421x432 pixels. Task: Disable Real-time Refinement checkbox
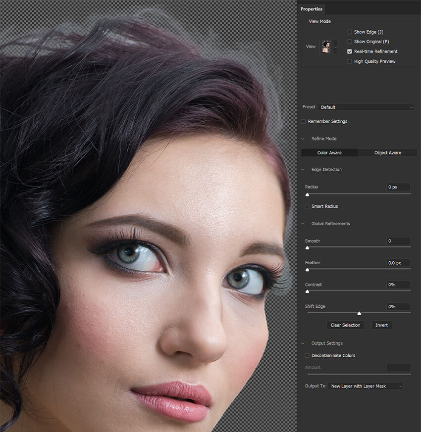[349, 51]
